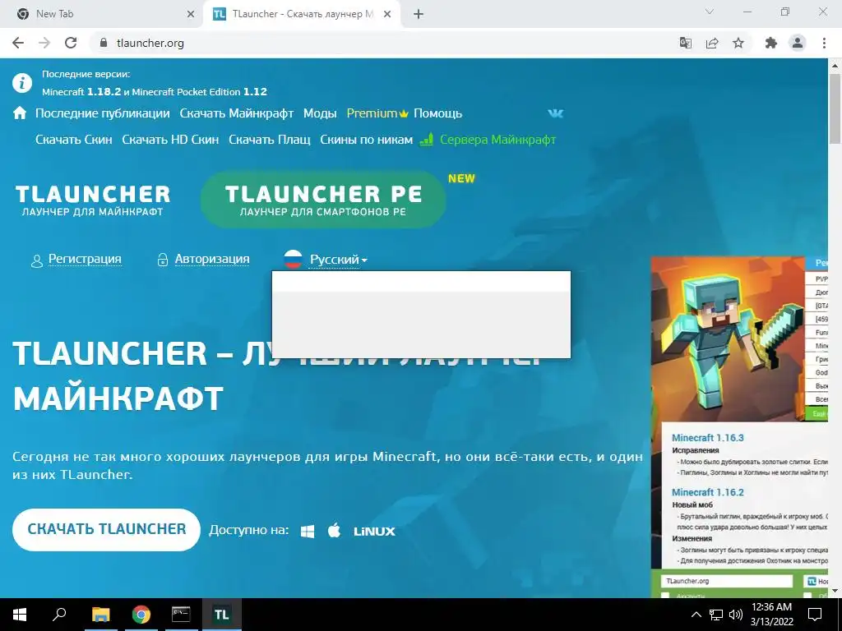The image size is (842, 631).
Task: Open Последние публикации menu item
Action: click(103, 113)
